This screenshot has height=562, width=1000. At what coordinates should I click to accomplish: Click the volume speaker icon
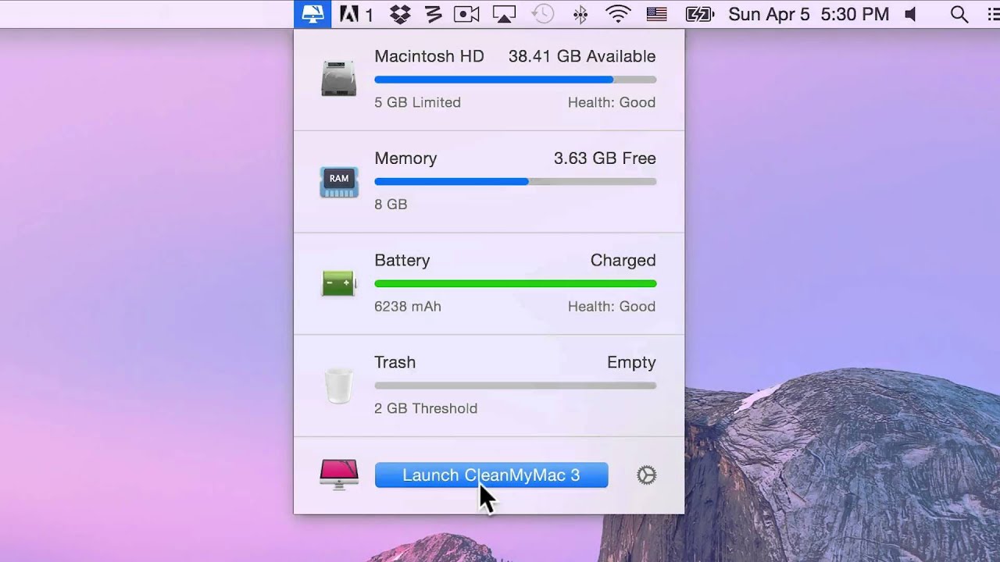click(910, 14)
